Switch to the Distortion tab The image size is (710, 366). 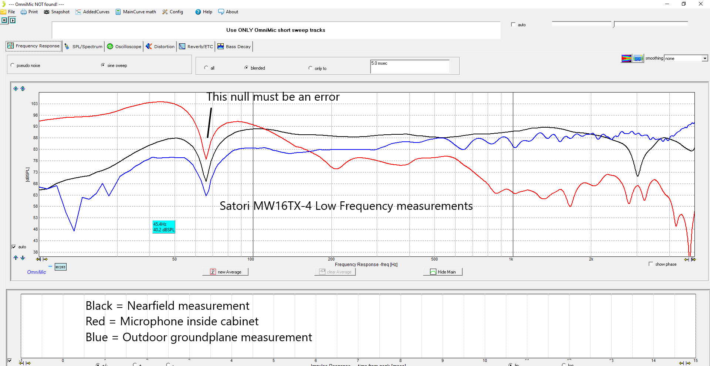click(160, 46)
